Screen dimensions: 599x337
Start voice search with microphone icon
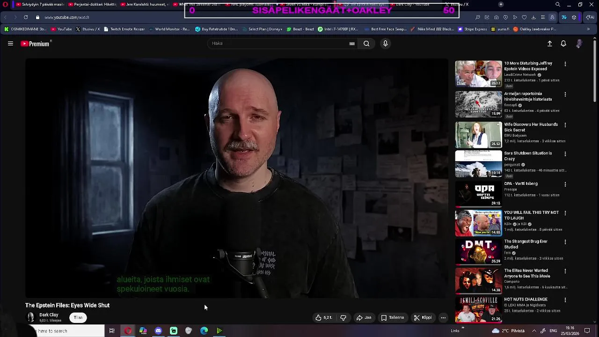385,44
